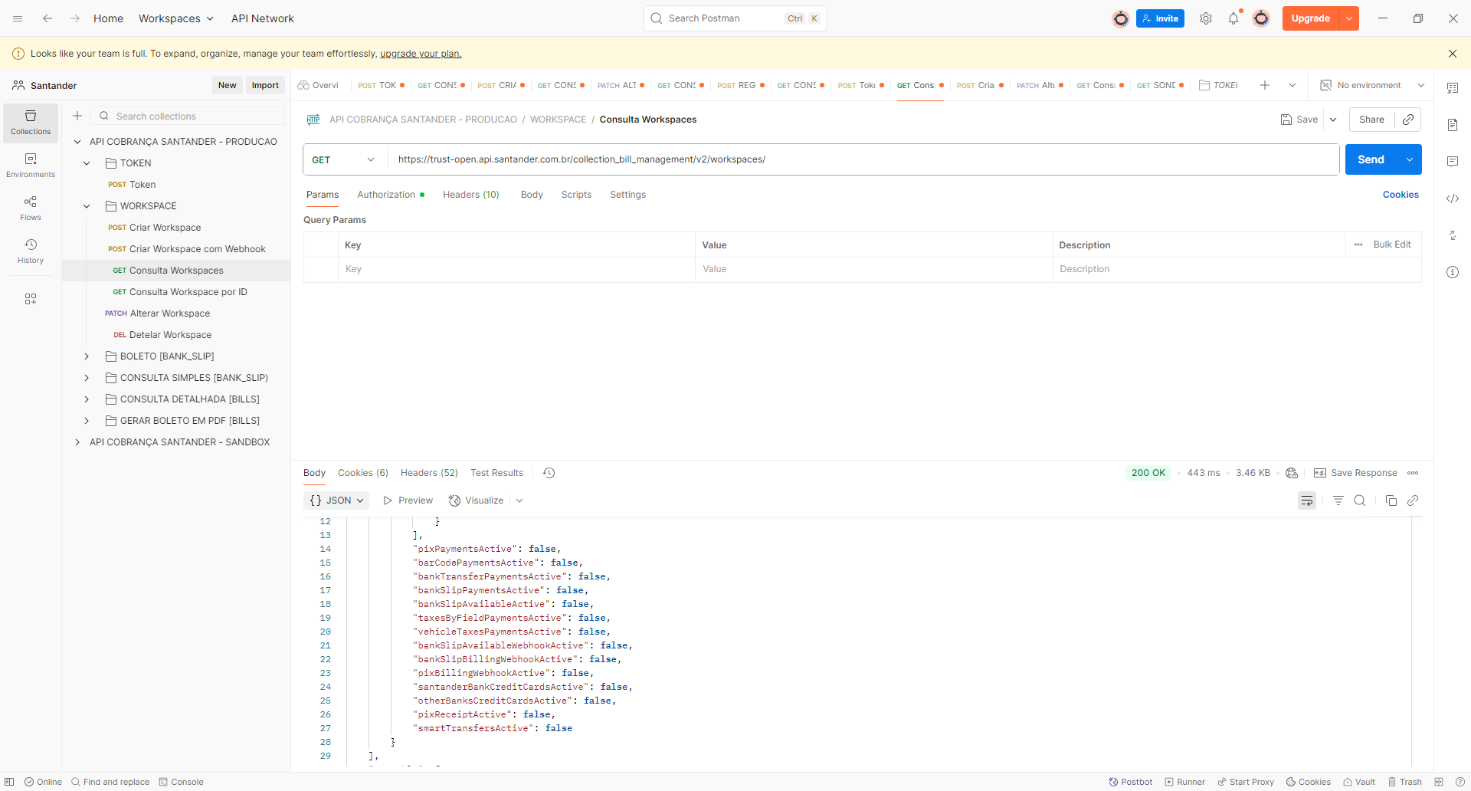This screenshot has width=1471, height=791.
Task: Click Bulk Edit for query params
Action: (1392, 245)
